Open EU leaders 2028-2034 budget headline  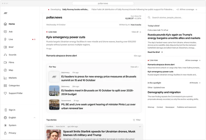tap(97, 92)
